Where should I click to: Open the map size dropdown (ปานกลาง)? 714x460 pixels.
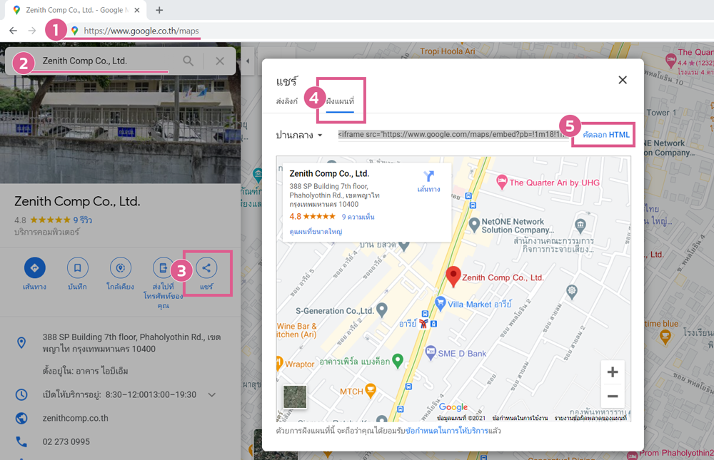(x=300, y=135)
